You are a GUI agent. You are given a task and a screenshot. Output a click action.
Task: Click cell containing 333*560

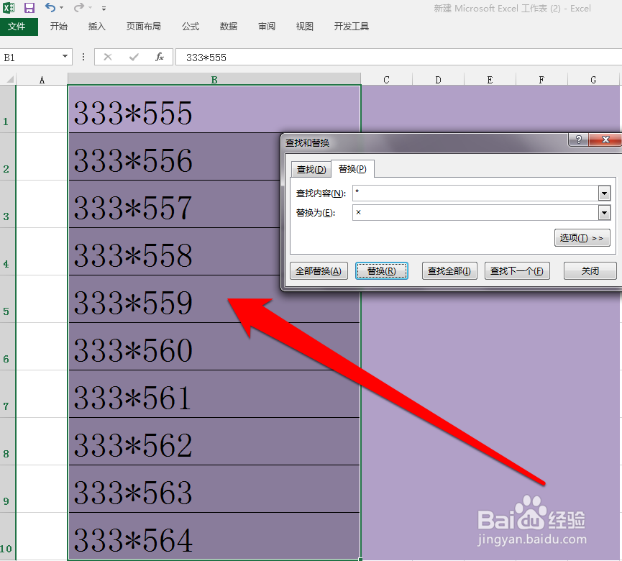click(214, 347)
